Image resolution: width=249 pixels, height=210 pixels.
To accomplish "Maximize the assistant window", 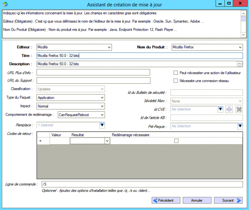I will (230, 3).
